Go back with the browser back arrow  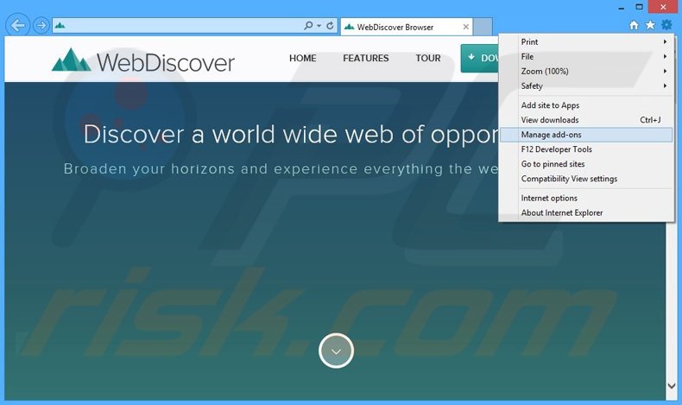(18, 26)
